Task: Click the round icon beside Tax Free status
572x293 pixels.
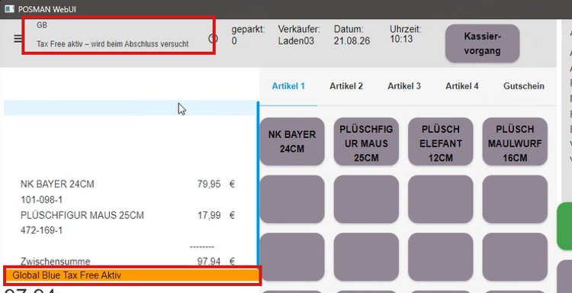Action: point(213,39)
